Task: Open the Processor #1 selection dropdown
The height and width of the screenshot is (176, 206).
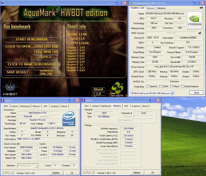Action: (x=37, y=166)
